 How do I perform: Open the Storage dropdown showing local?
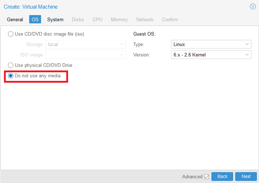point(86,44)
